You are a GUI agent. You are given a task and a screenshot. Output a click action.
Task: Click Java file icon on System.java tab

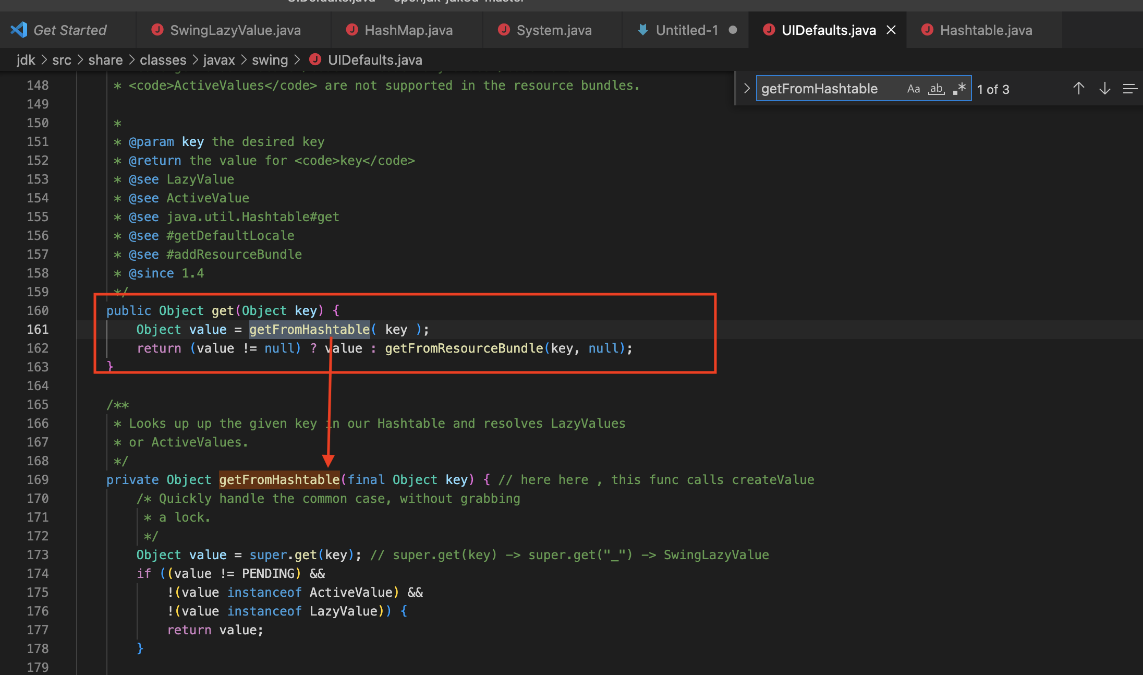[504, 30]
